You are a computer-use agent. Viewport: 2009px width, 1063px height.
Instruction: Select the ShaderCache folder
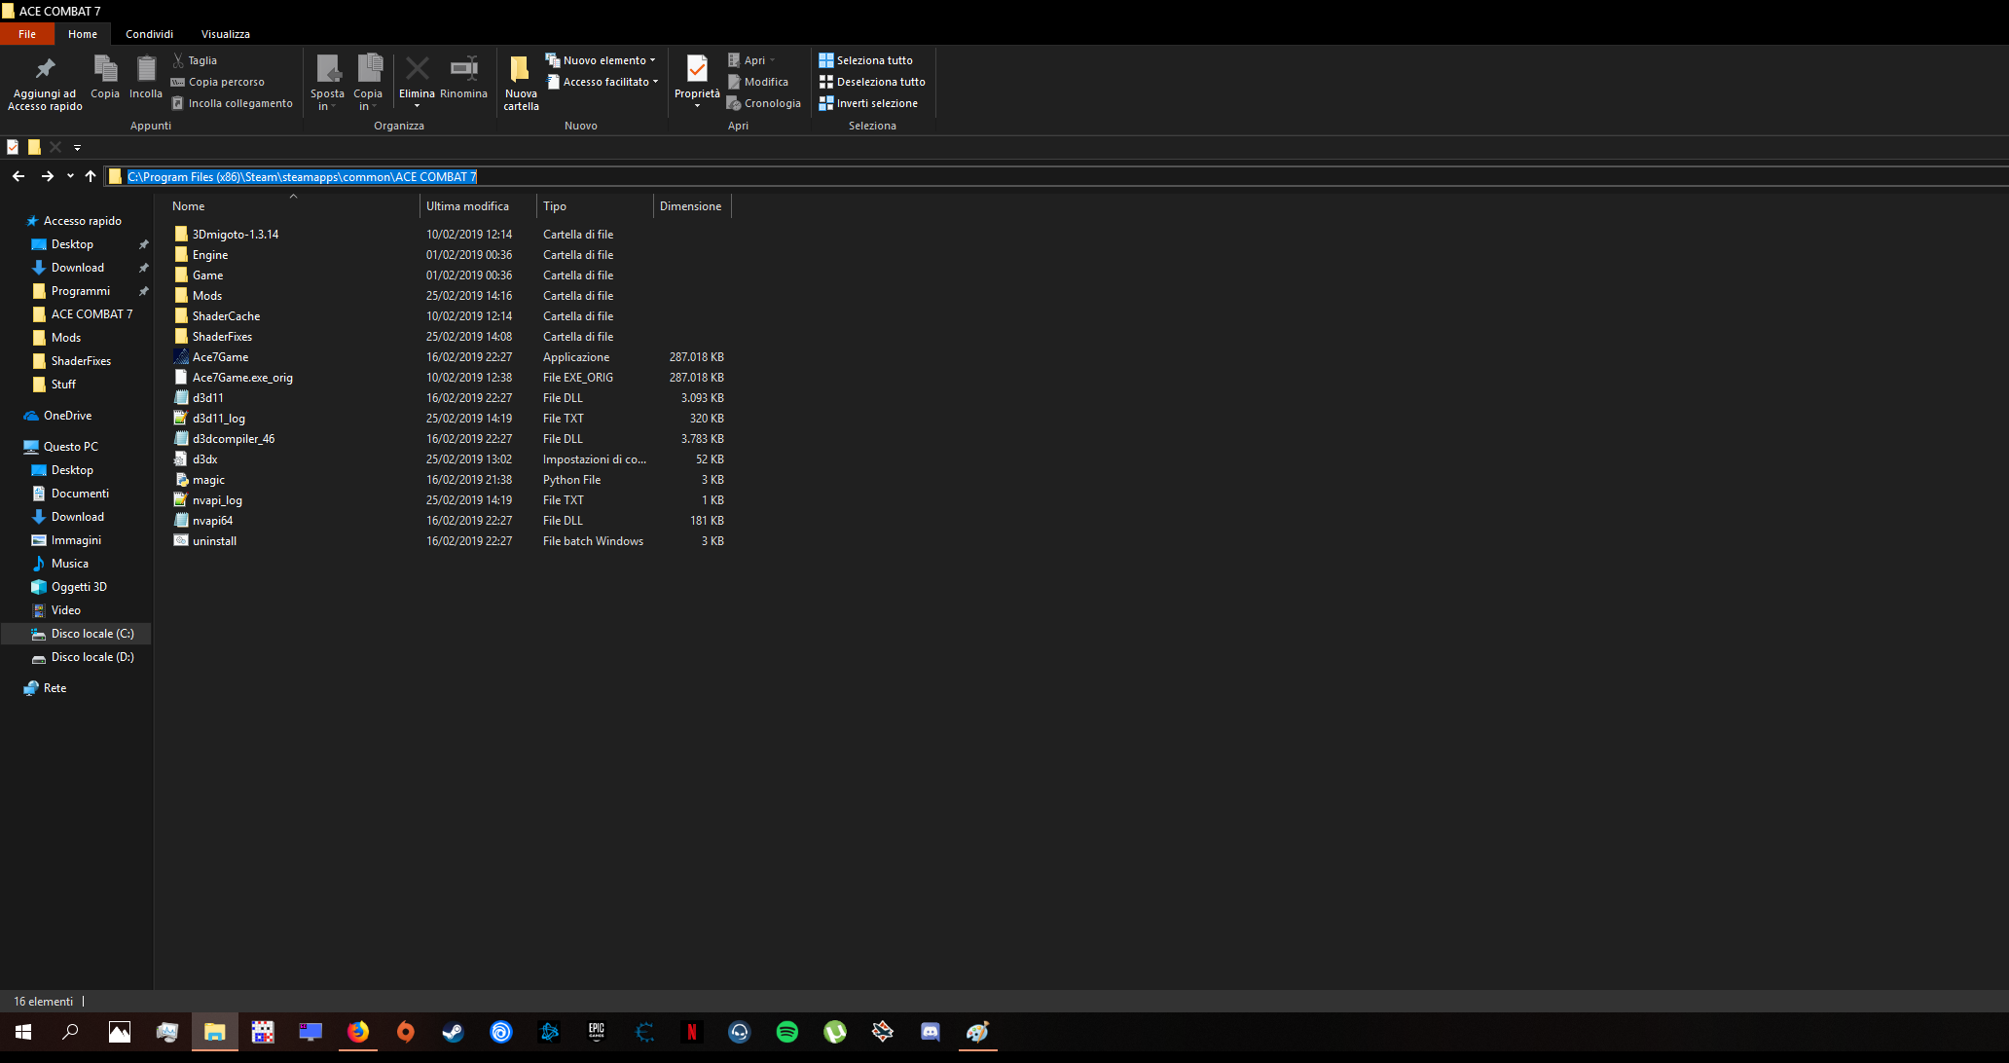[x=226, y=316]
